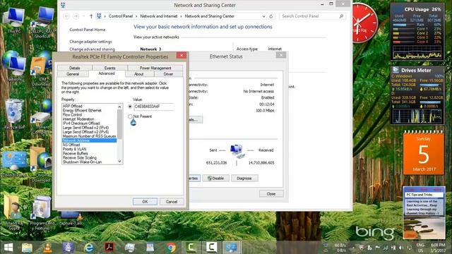Open Adobe Reader from taskbar
This screenshot has height=254, width=452.
109,248
